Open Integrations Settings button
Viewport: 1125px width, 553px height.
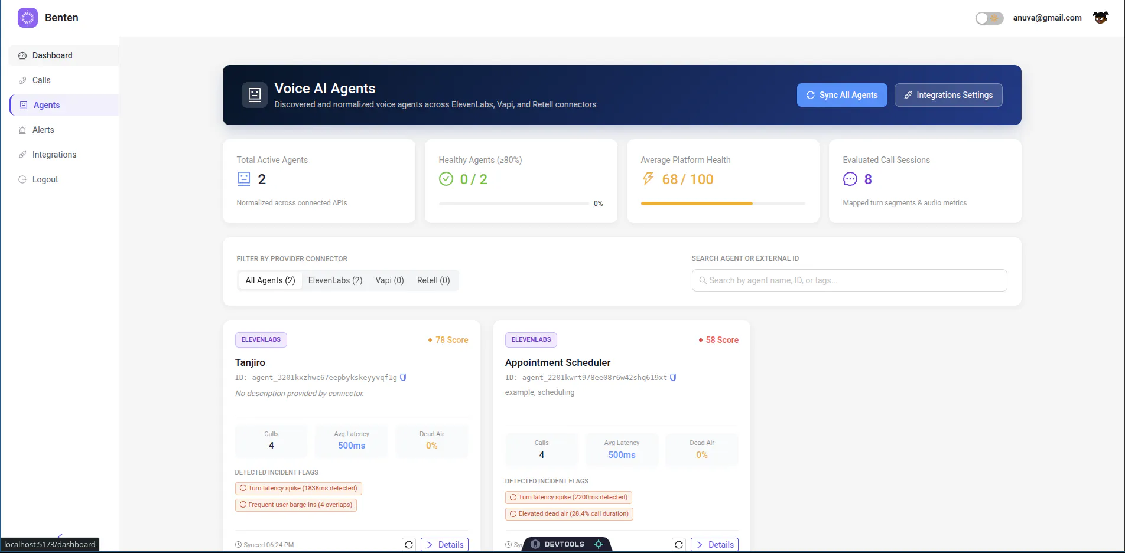(948, 95)
